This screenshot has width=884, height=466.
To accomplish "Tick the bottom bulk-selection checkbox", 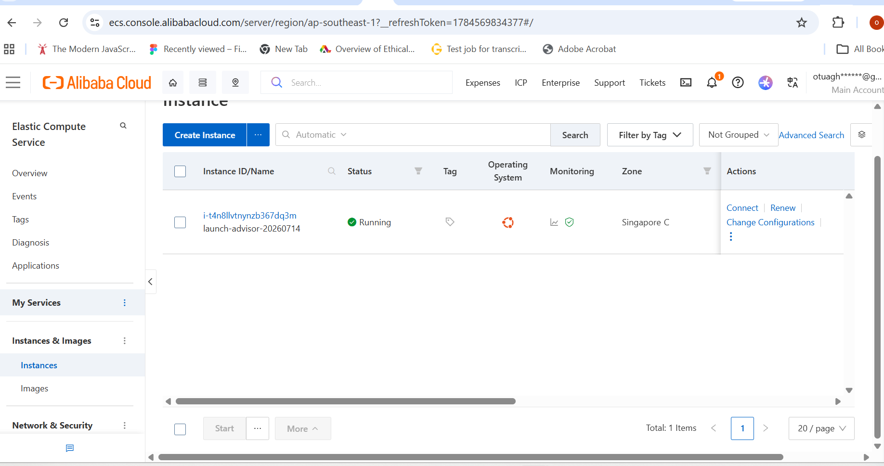I will tap(180, 429).
